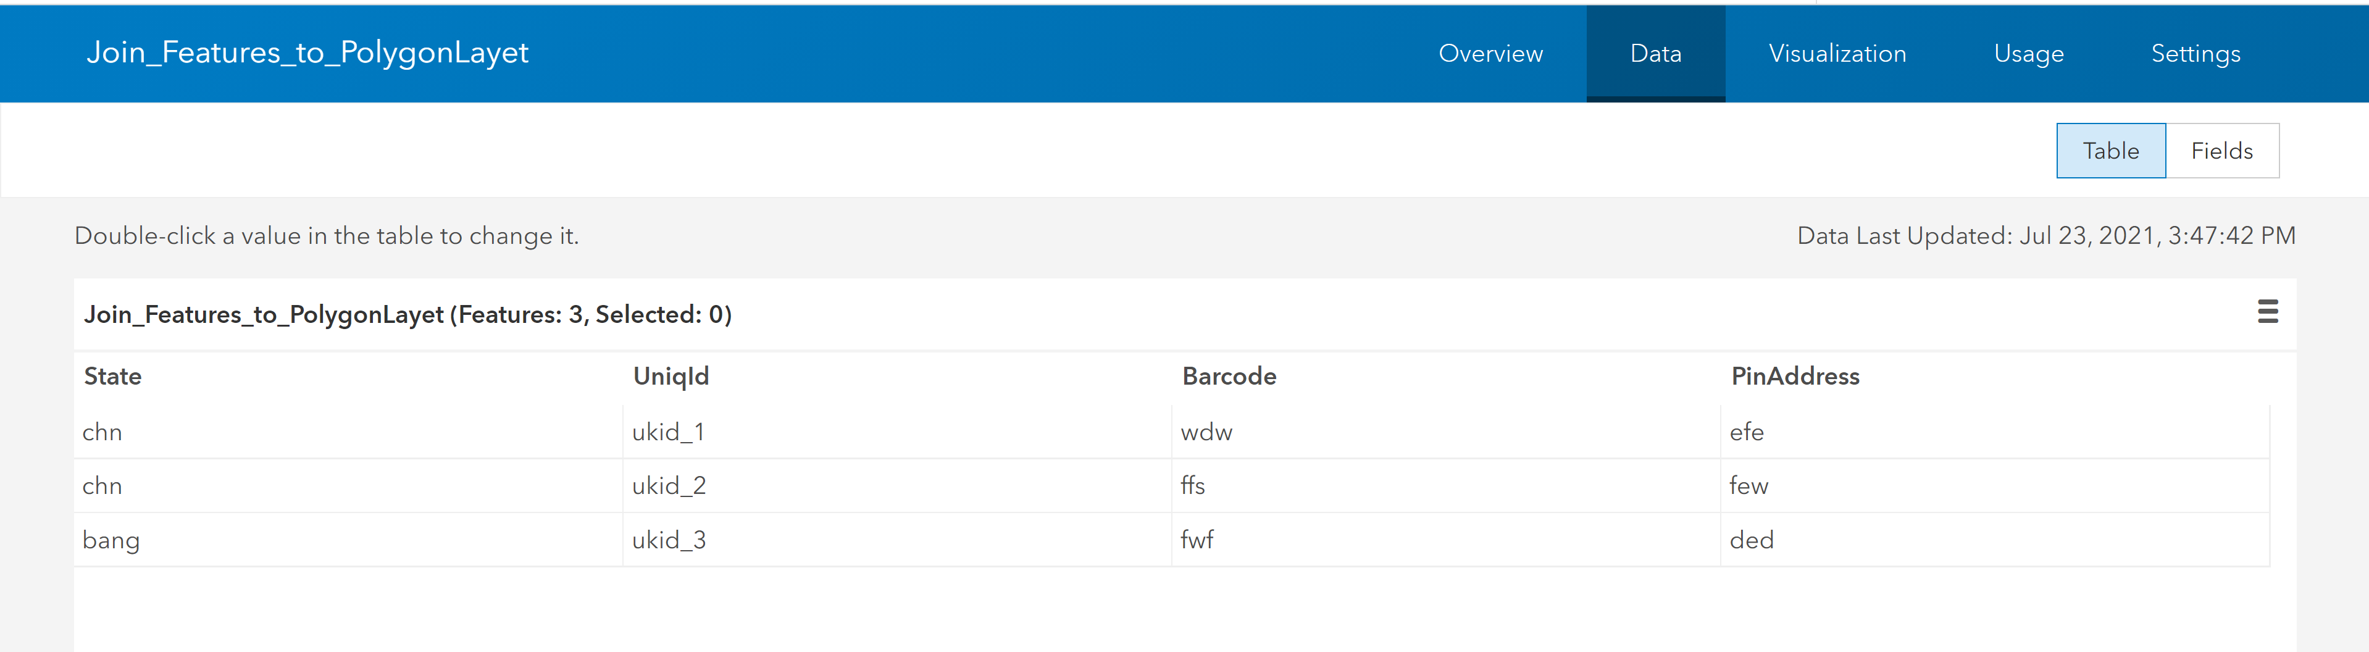
Task: Select the ded PinAddress cell
Action: point(1751,540)
